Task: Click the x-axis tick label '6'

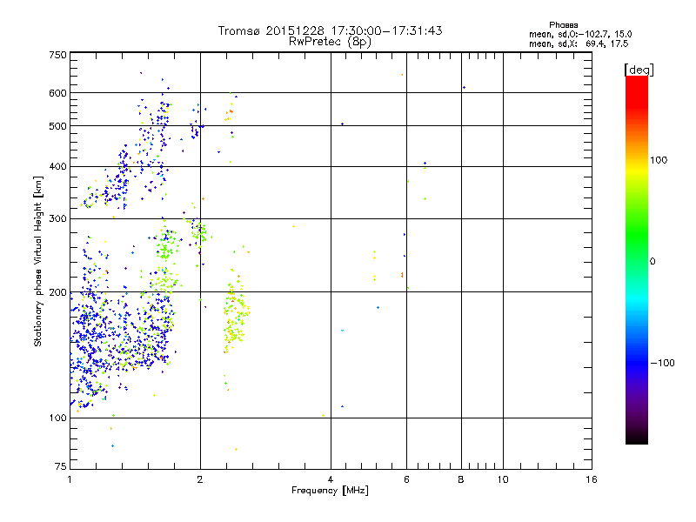Action: pyautogui.click(x=406, y=479)
